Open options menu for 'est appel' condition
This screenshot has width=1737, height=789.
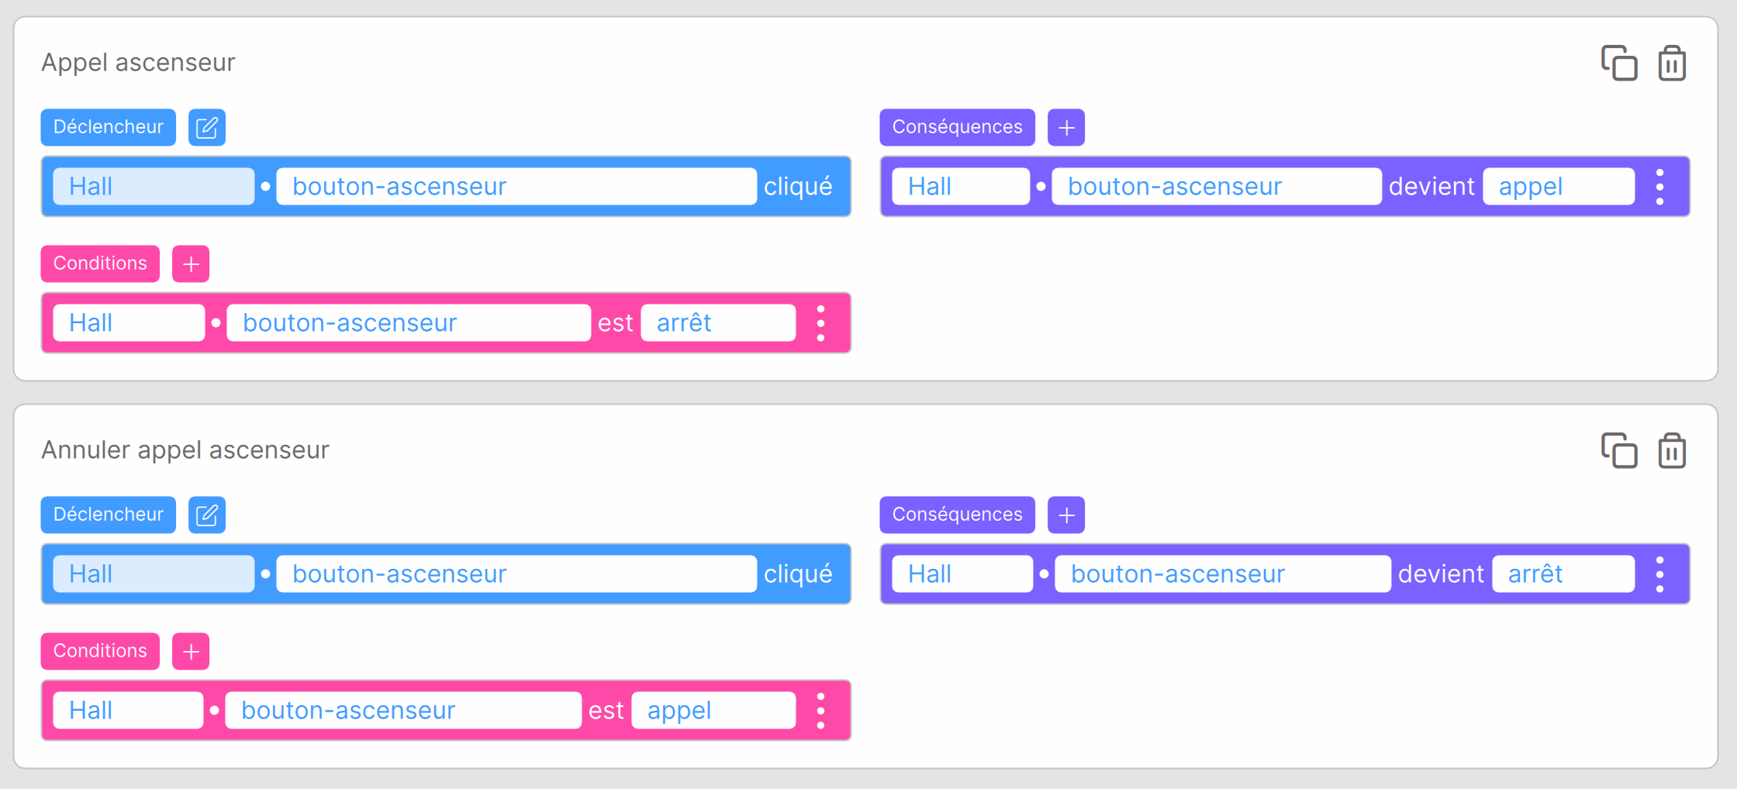coord(820,711)
